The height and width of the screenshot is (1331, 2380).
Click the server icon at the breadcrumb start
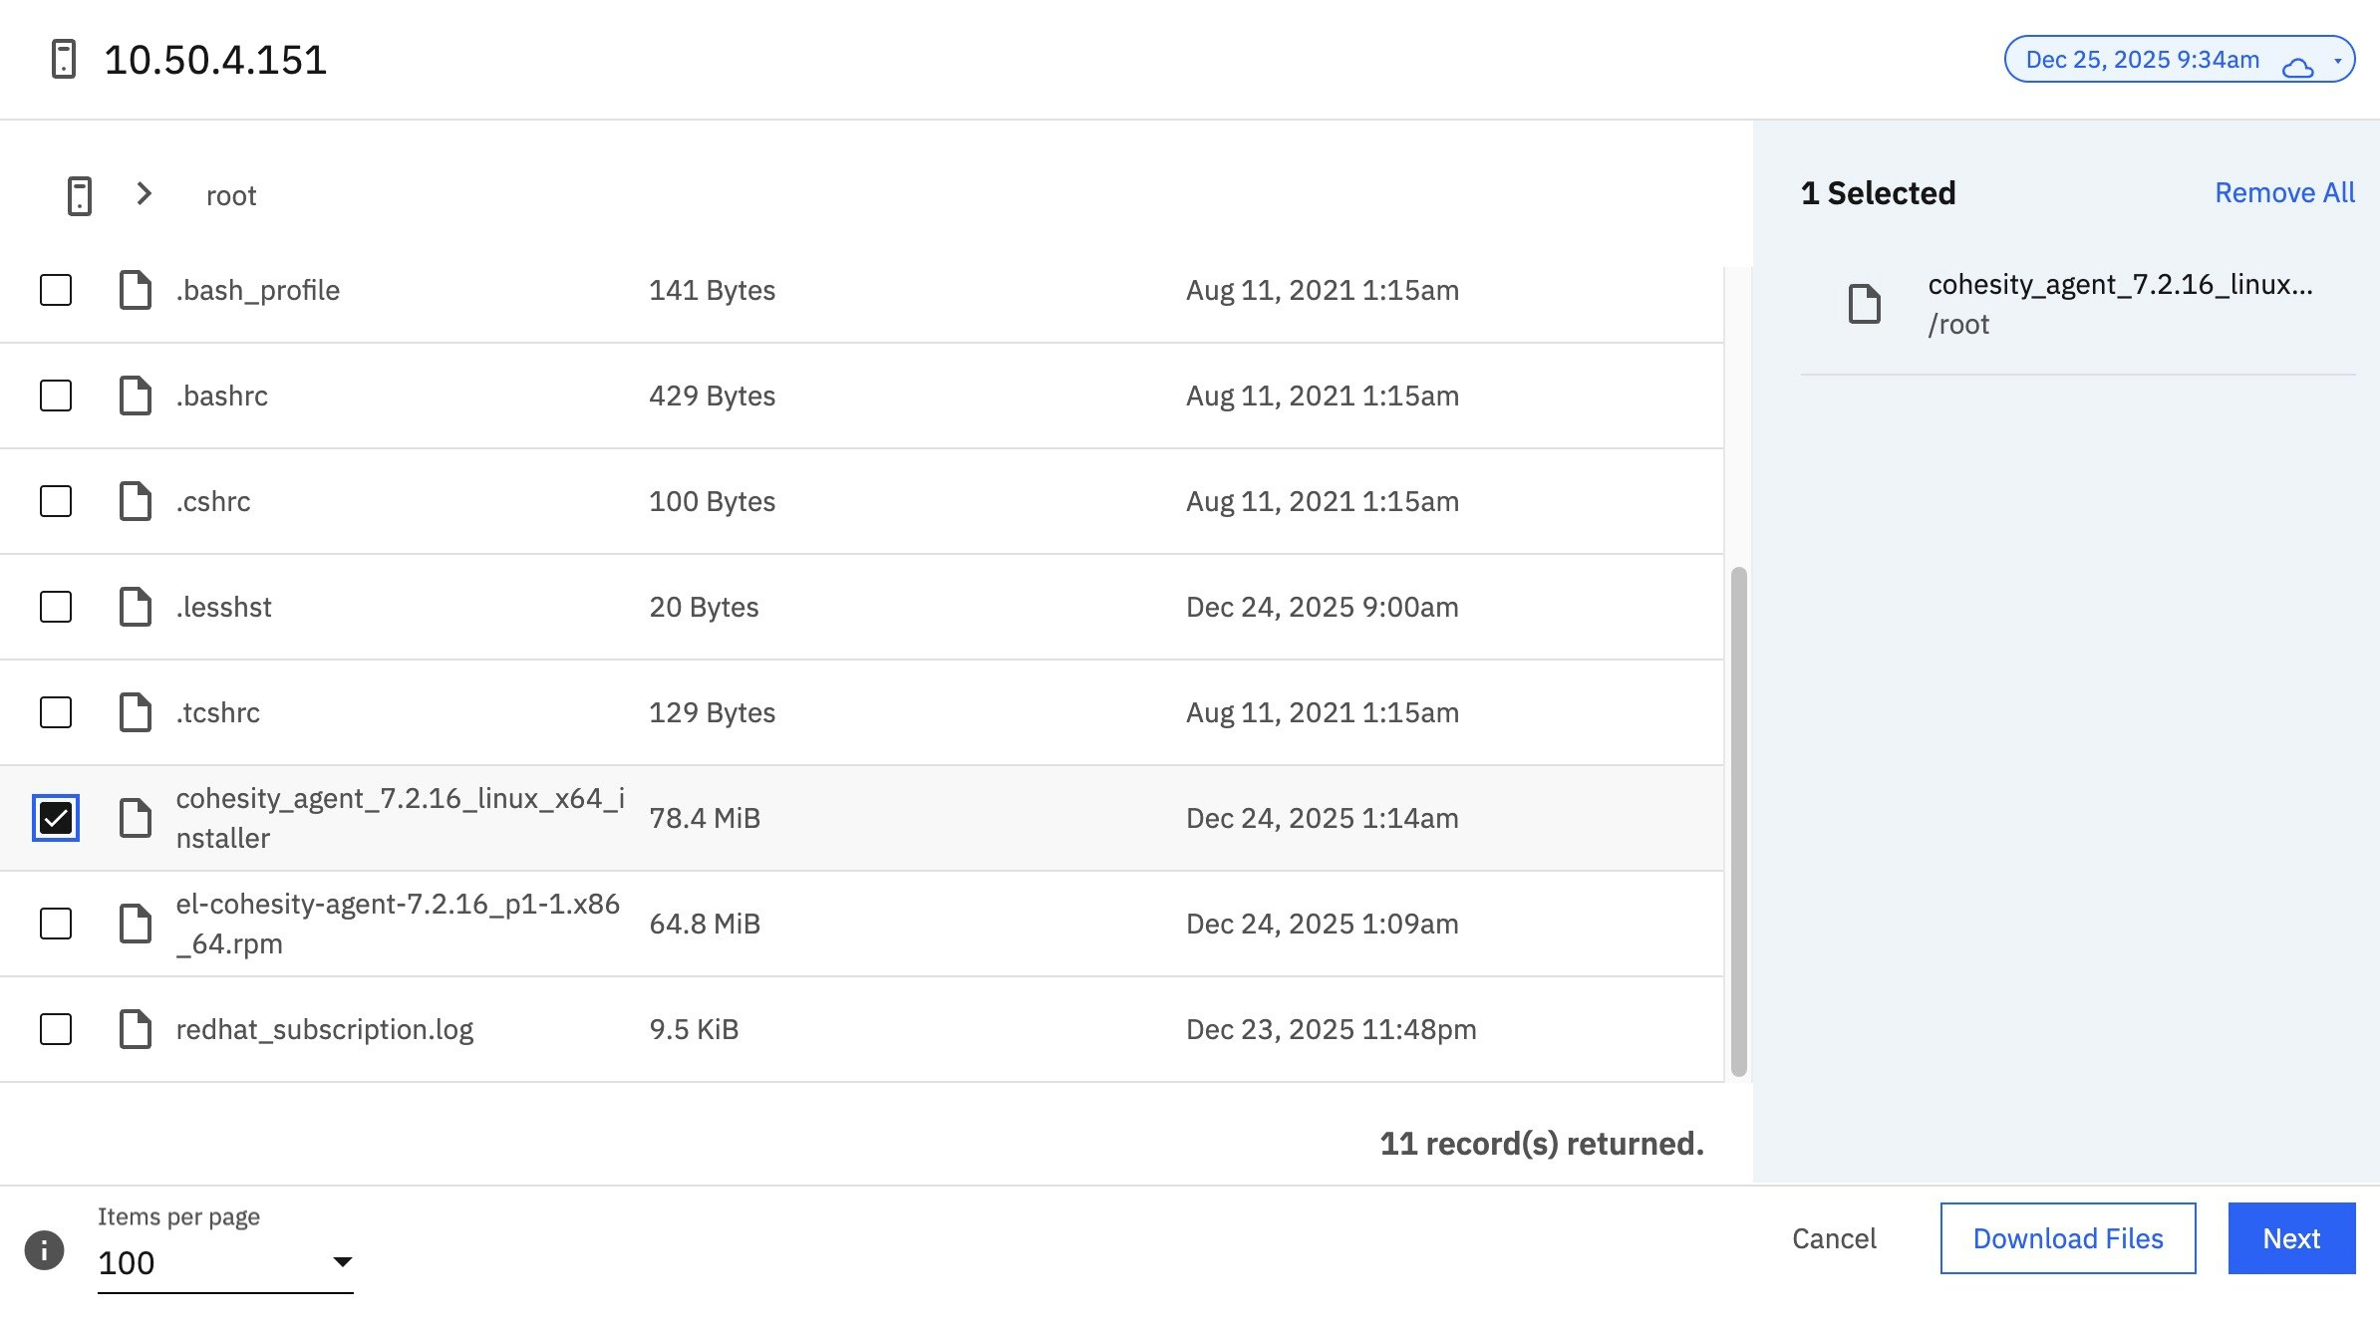tap(80, 194)
